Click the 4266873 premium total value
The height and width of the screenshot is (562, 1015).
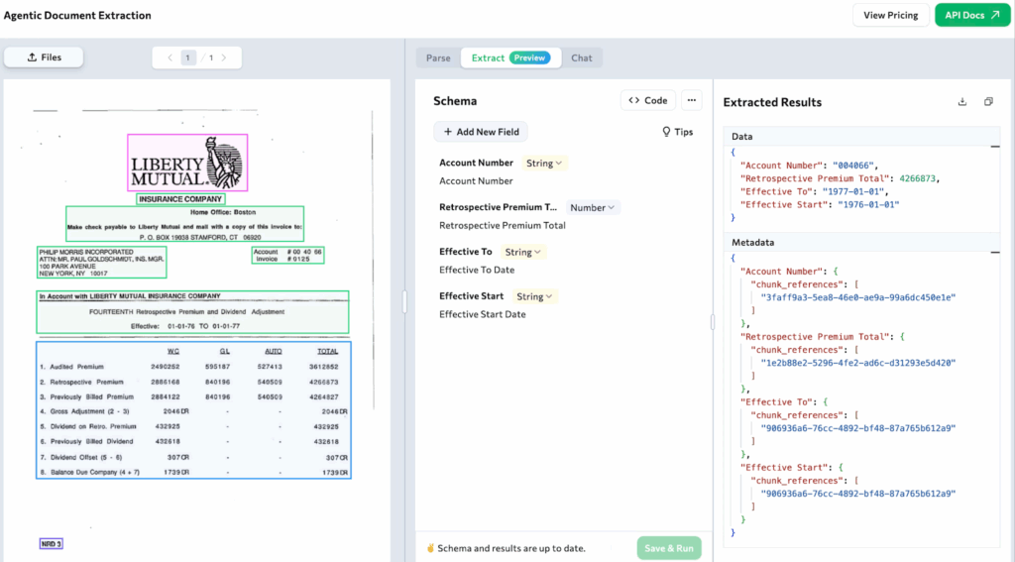pyautogui.click(x=917, y=178)
